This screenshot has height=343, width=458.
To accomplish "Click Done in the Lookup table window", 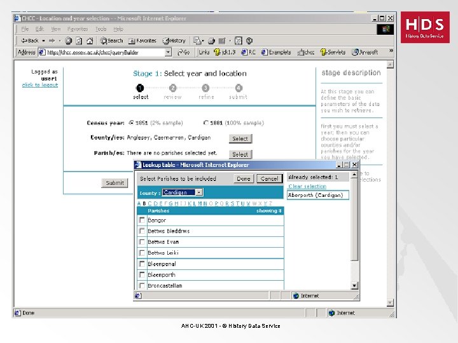I will [x=244, y=178].
